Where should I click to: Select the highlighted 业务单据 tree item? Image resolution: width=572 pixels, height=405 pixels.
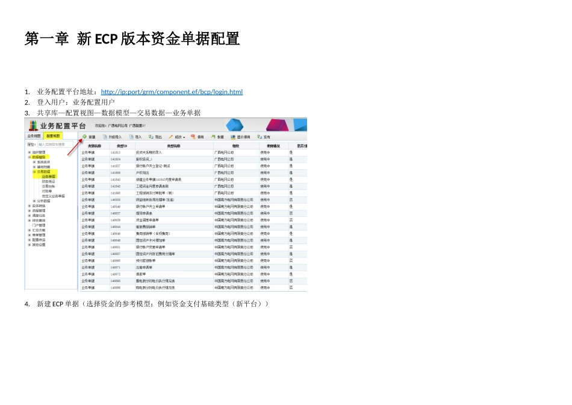[x=49, y=177]
